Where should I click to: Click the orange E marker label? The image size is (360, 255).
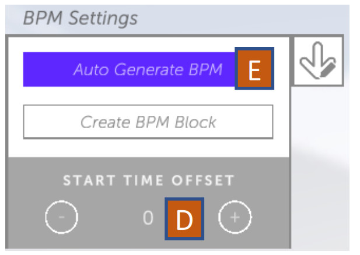pos(254,69)
